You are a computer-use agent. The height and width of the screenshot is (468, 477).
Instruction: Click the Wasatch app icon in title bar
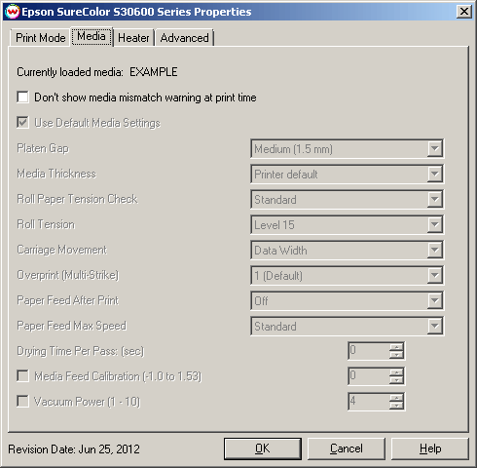click(13, 12)
